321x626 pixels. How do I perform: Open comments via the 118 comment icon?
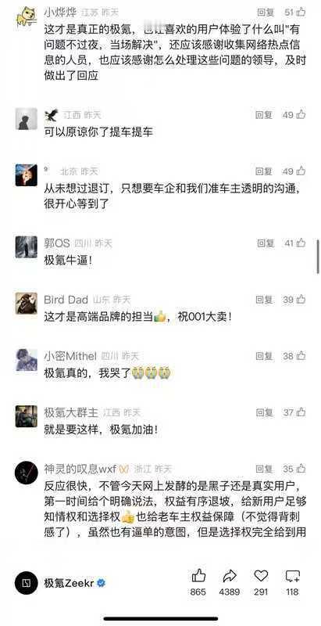pos(292,576)
